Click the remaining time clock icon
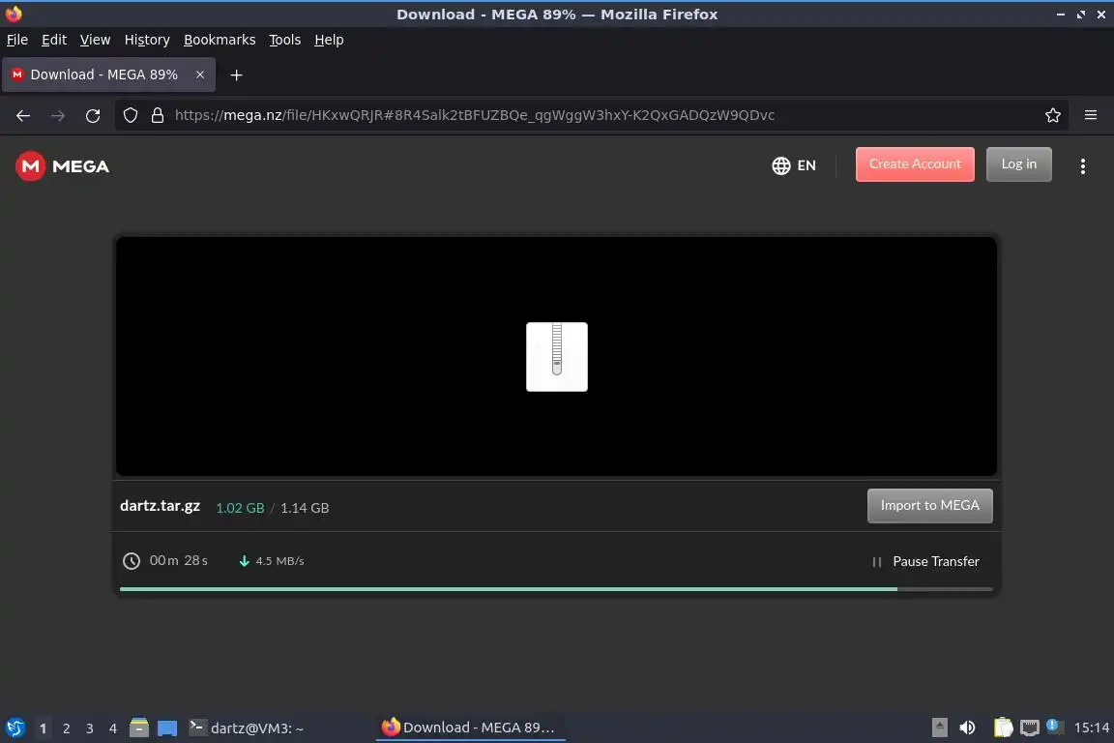The width and height of the screenshot is (1114, 743). 132,561
